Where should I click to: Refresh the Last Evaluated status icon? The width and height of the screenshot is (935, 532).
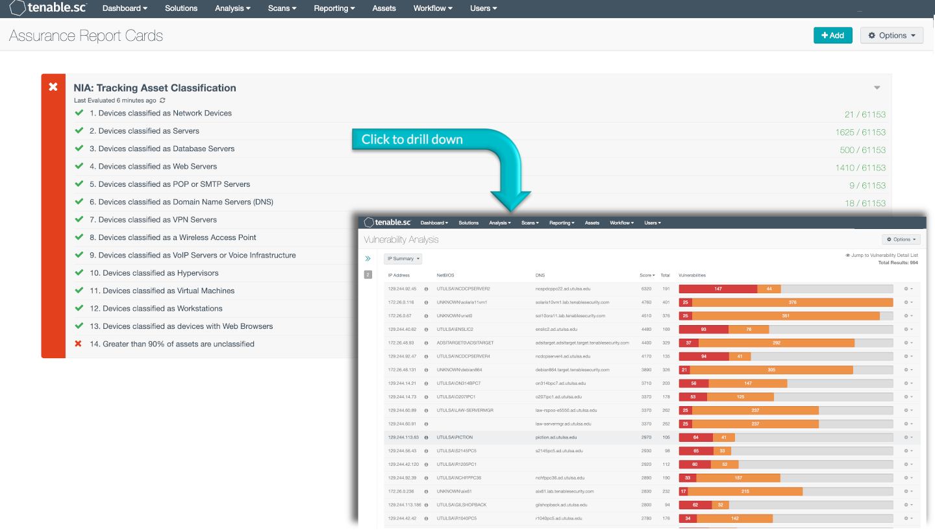[162, 101]
